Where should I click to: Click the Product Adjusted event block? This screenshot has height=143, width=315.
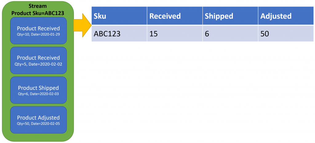click(x=38, y=120)
